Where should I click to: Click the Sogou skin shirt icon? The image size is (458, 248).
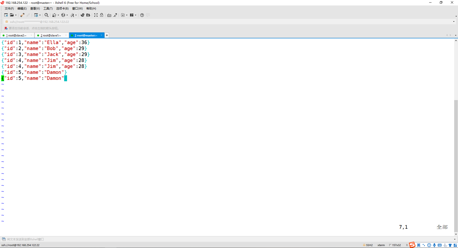(x=450, y=245)
